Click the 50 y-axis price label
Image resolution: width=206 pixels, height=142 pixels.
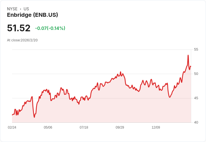(196, 74)
